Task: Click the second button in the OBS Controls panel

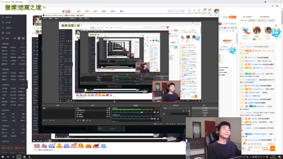Action: pyautogui.click(x=205, y=111)
